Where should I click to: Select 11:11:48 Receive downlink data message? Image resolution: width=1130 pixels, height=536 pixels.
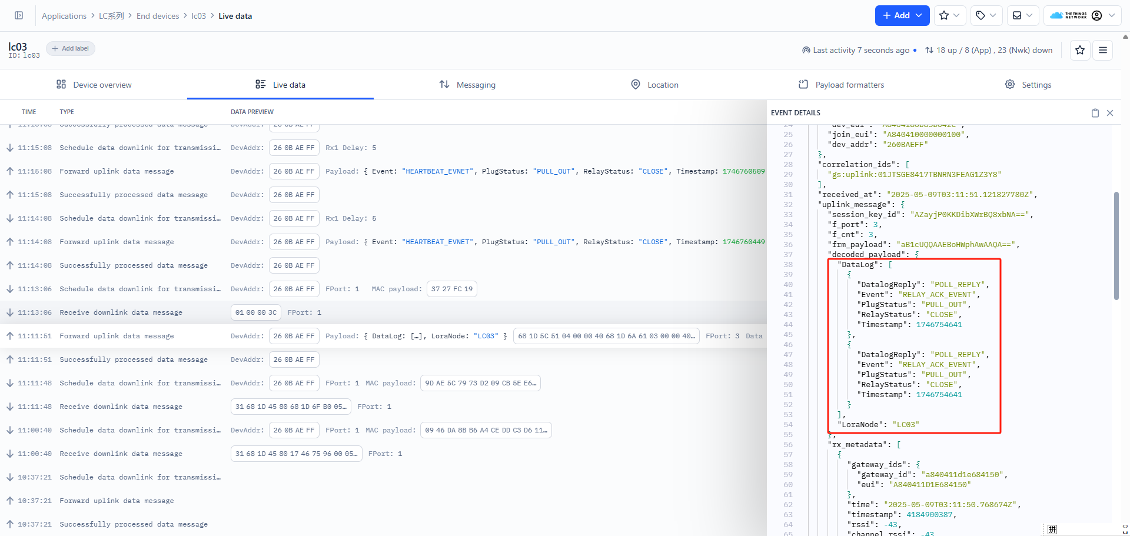pyautogui.click(x=383, y=407)
